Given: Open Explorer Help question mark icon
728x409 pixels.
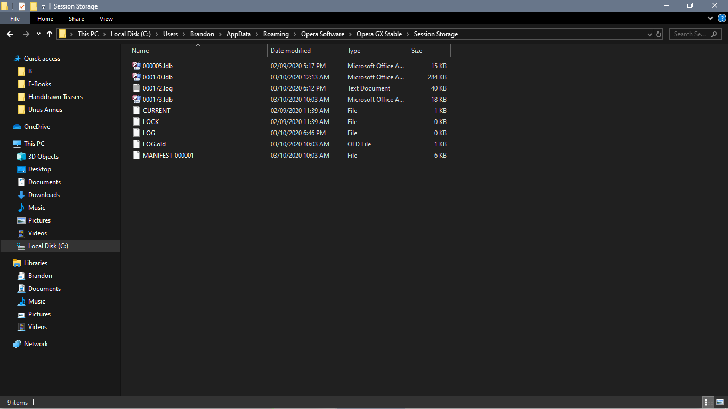Looking at the screenshot, I should pos(722,19).
